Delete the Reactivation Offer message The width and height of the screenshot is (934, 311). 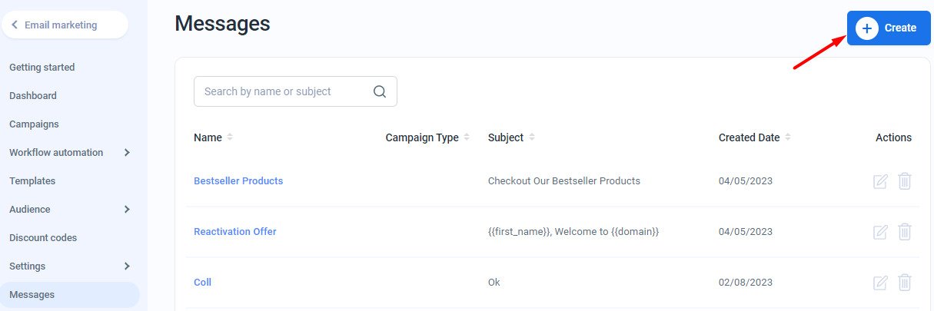[905, 232]
